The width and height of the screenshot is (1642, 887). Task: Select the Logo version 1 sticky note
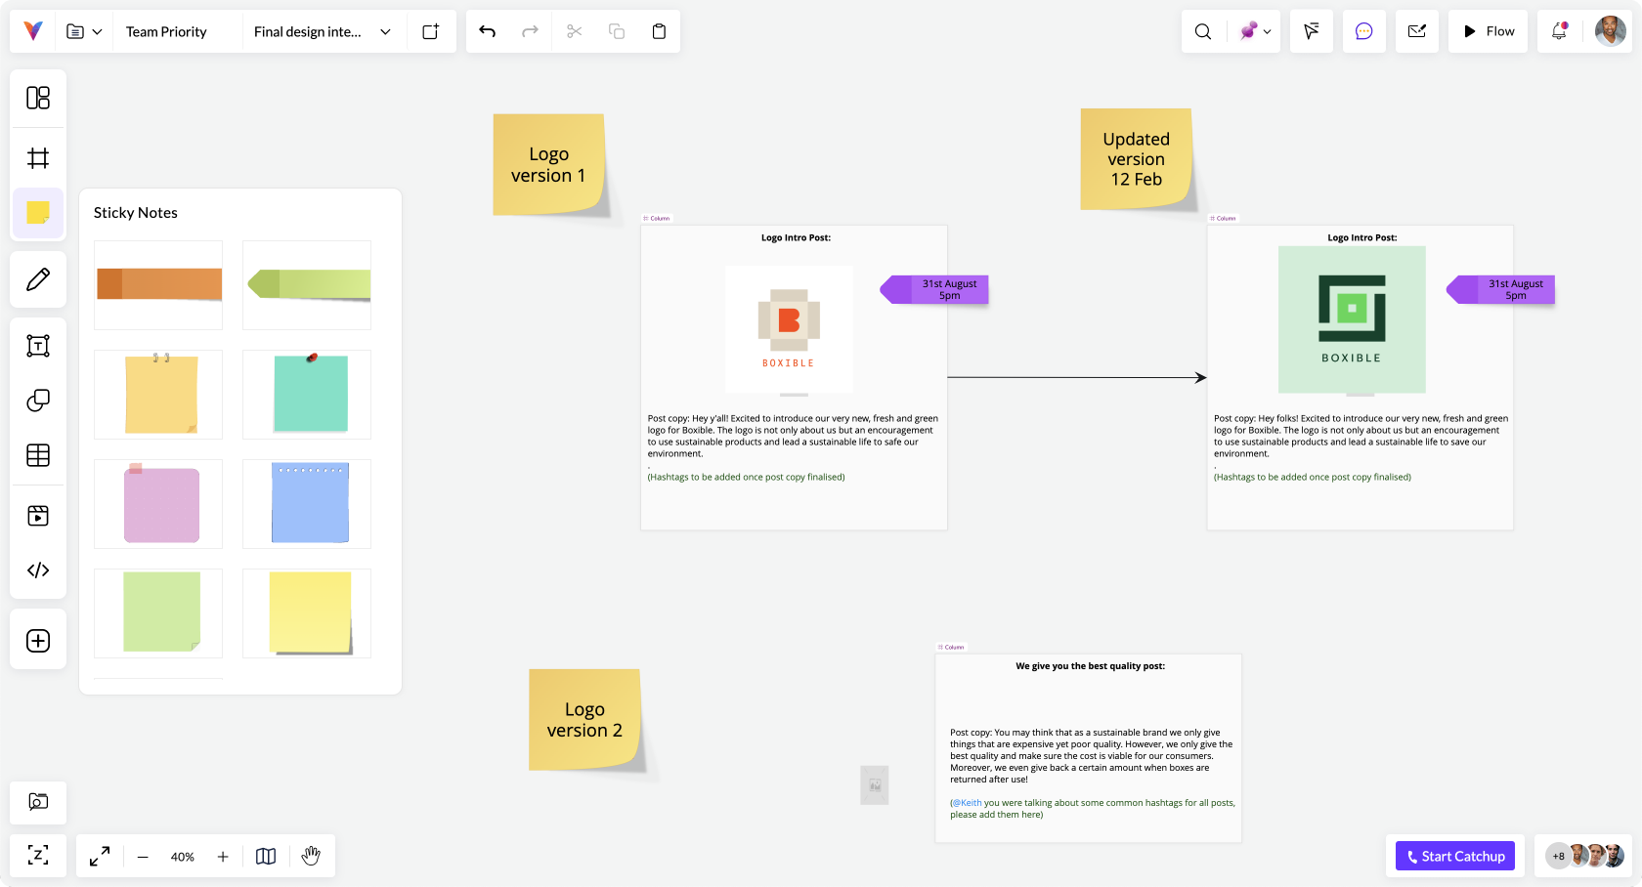(549, 164)
